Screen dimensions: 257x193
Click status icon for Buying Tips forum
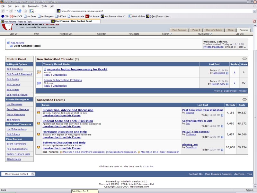39,113
